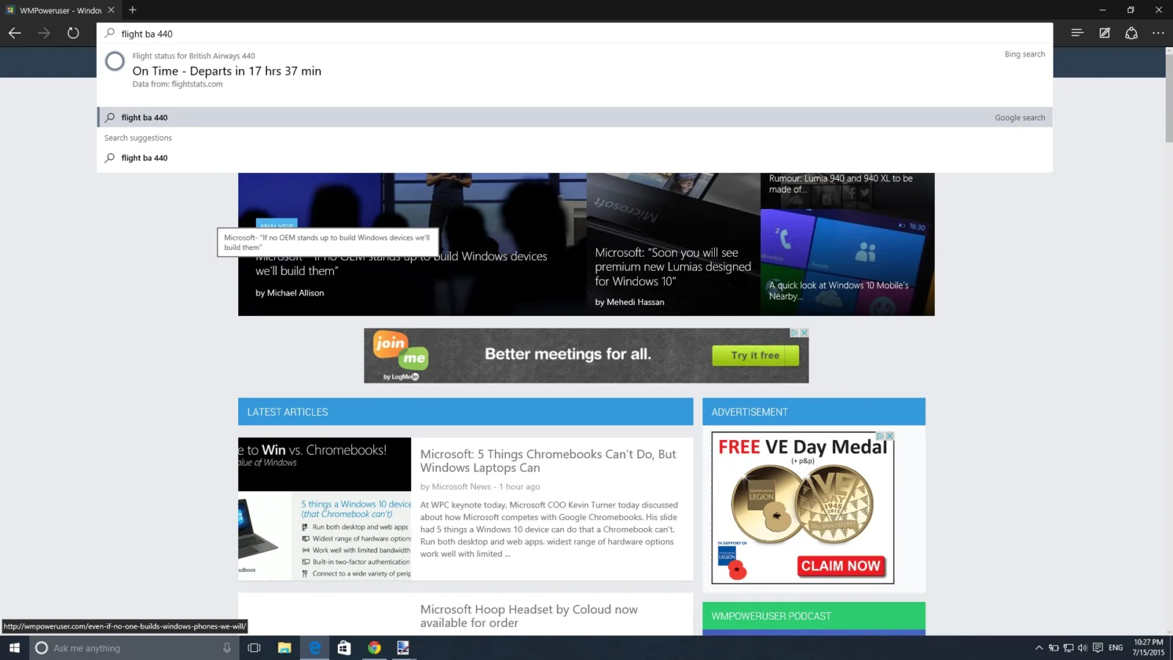Click the network icon in the system tray

tap(1068, 648)
